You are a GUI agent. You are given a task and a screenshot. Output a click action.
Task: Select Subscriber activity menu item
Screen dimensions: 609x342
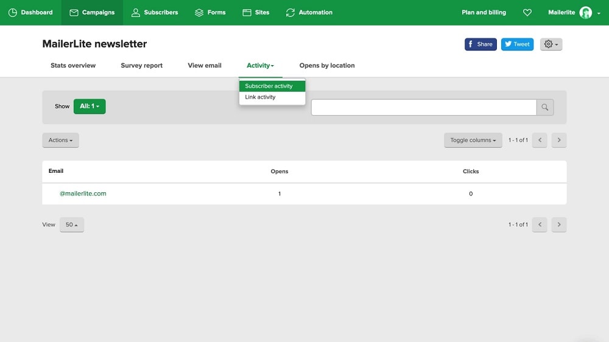(x=272, y=86)
